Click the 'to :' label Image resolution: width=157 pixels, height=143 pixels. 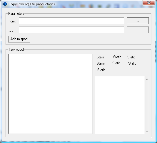(x=11, y=30)
